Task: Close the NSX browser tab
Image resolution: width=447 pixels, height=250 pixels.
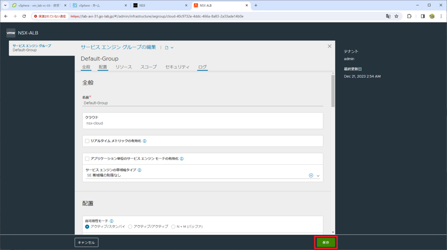Action: (186, 6)
